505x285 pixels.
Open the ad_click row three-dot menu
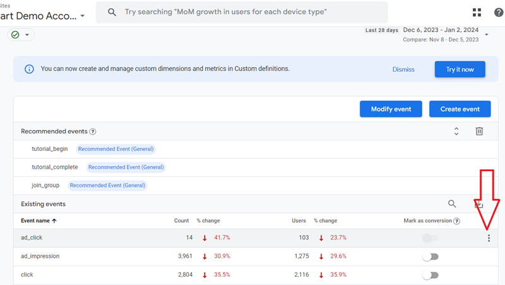tap(489, 238)
